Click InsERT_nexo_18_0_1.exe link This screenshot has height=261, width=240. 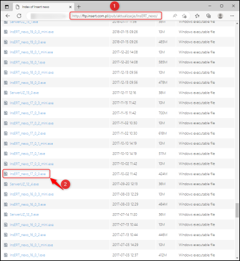[x=27, y=62]
